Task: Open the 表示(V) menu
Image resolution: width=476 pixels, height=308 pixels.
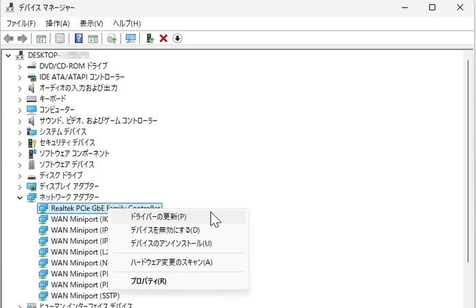Action: tap(91, 23)
